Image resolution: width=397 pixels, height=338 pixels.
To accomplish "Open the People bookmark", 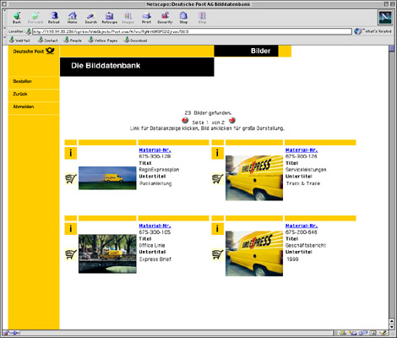I will pos(73,41).
